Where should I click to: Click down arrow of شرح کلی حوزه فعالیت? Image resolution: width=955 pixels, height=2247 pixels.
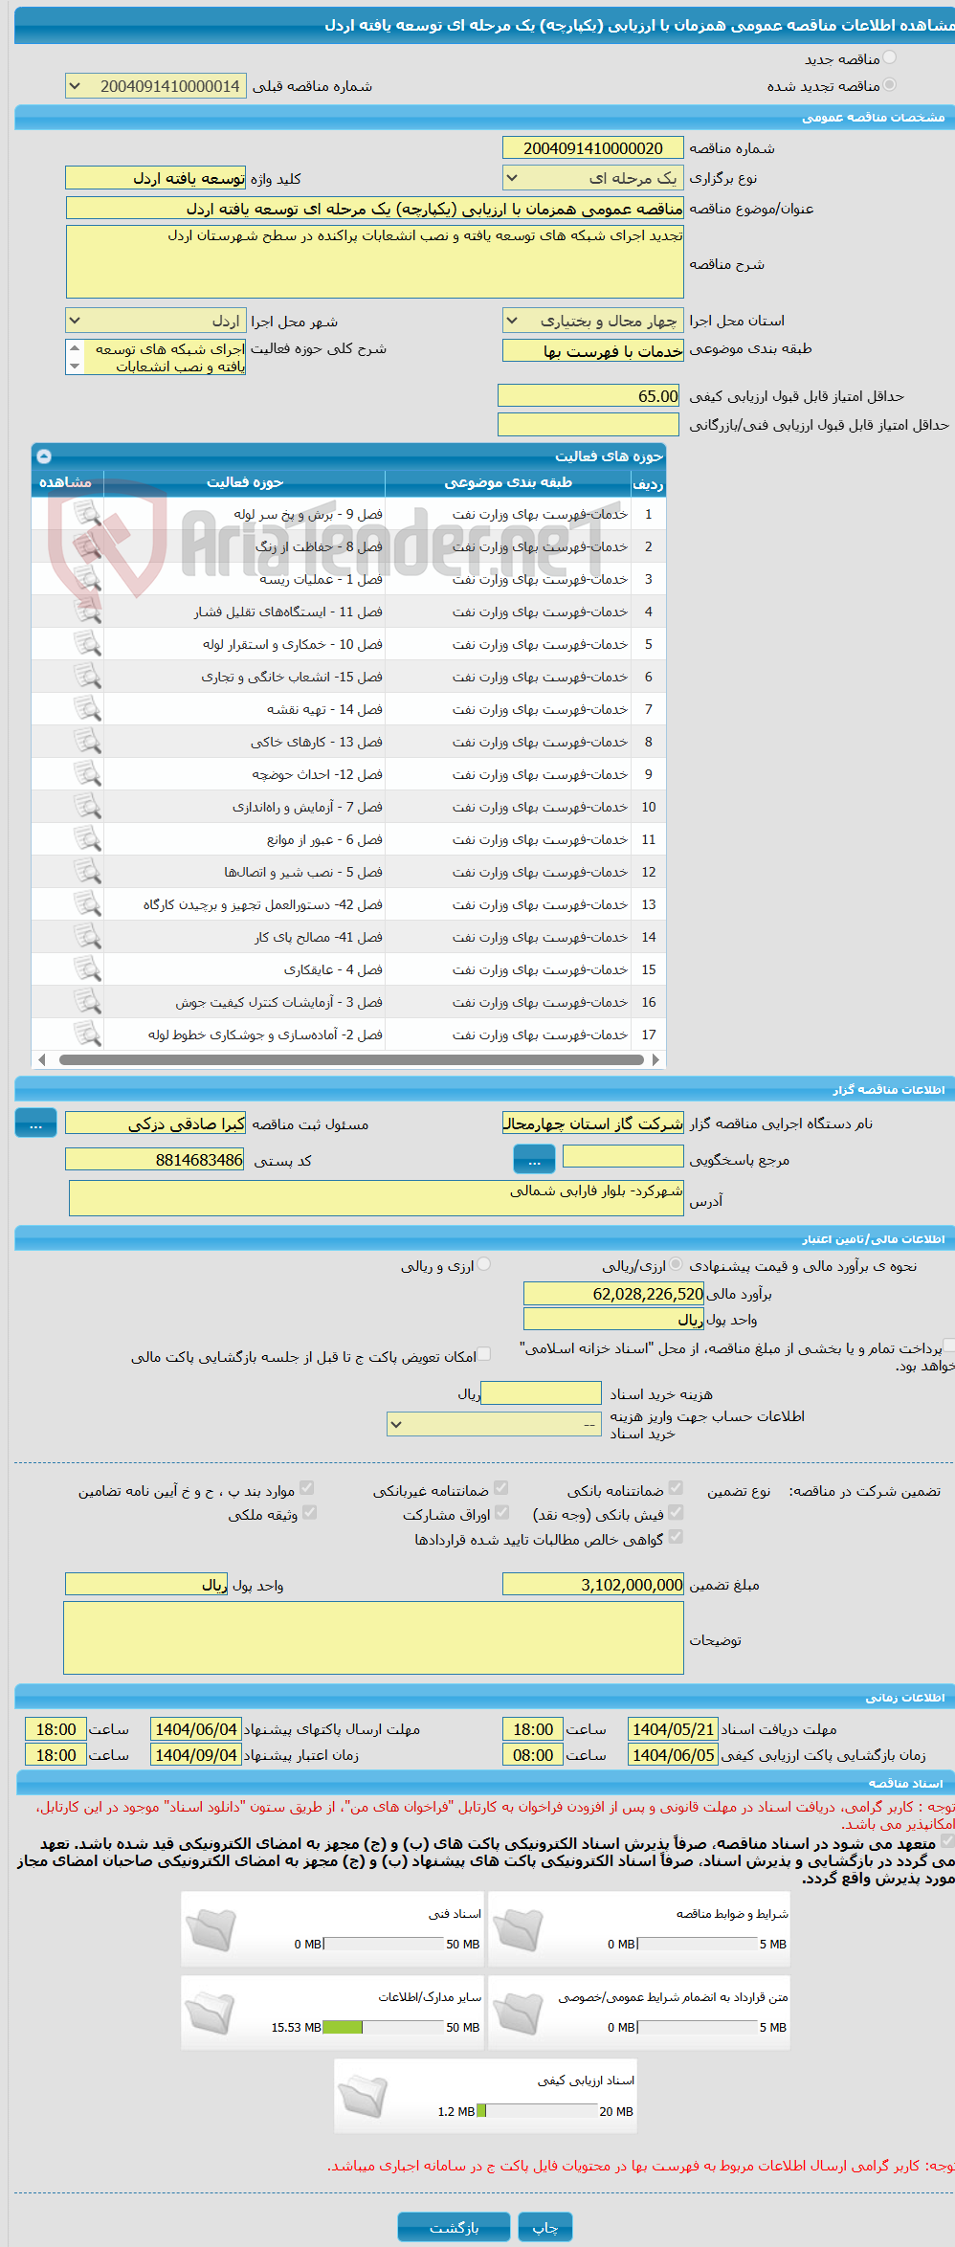tap(75, 366)
